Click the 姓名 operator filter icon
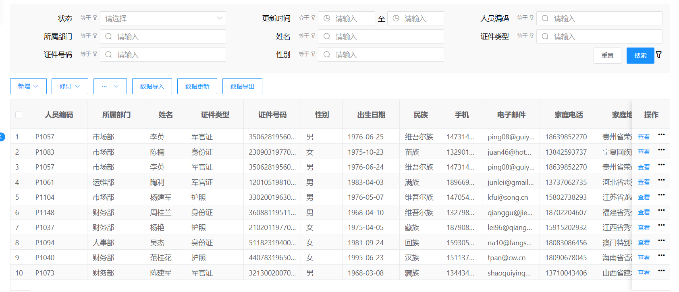 click(313, 36)
